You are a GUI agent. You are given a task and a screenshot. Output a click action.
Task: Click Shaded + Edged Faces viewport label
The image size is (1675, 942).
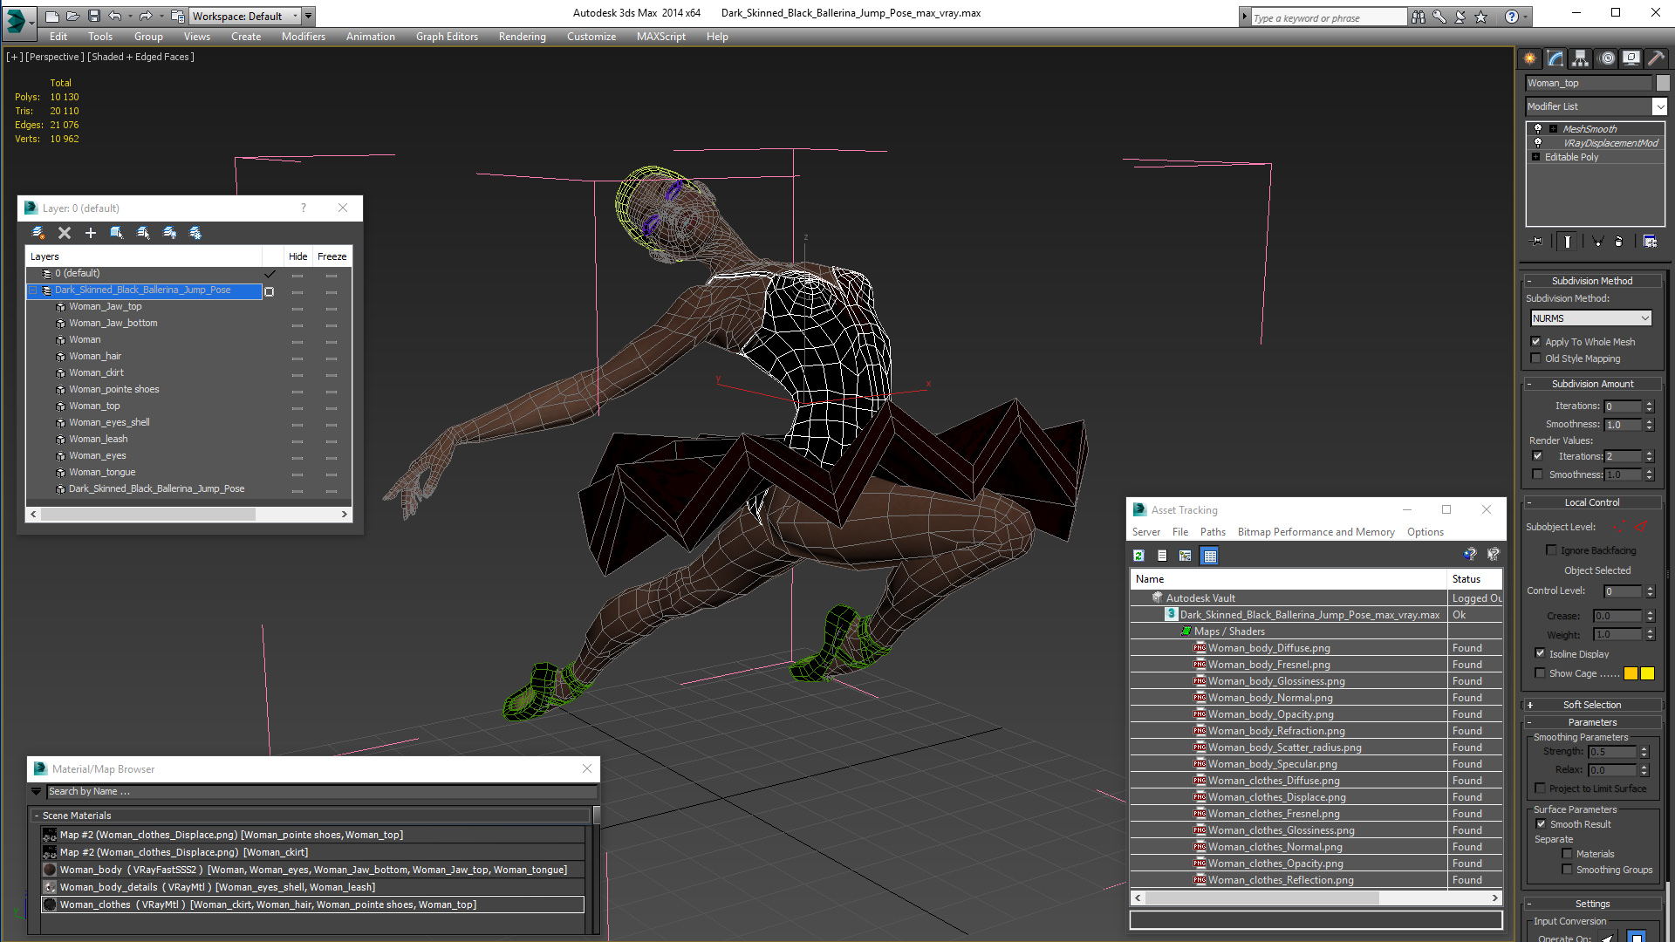[140, 57]
